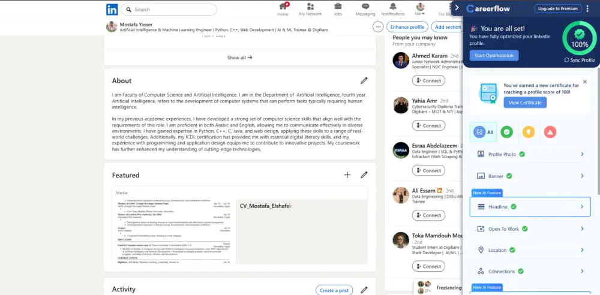Image resolution: width=600 pixels, height=295 pixels.
Task: Click the Careerflow panel scrollbar
Action: [598, 130]
